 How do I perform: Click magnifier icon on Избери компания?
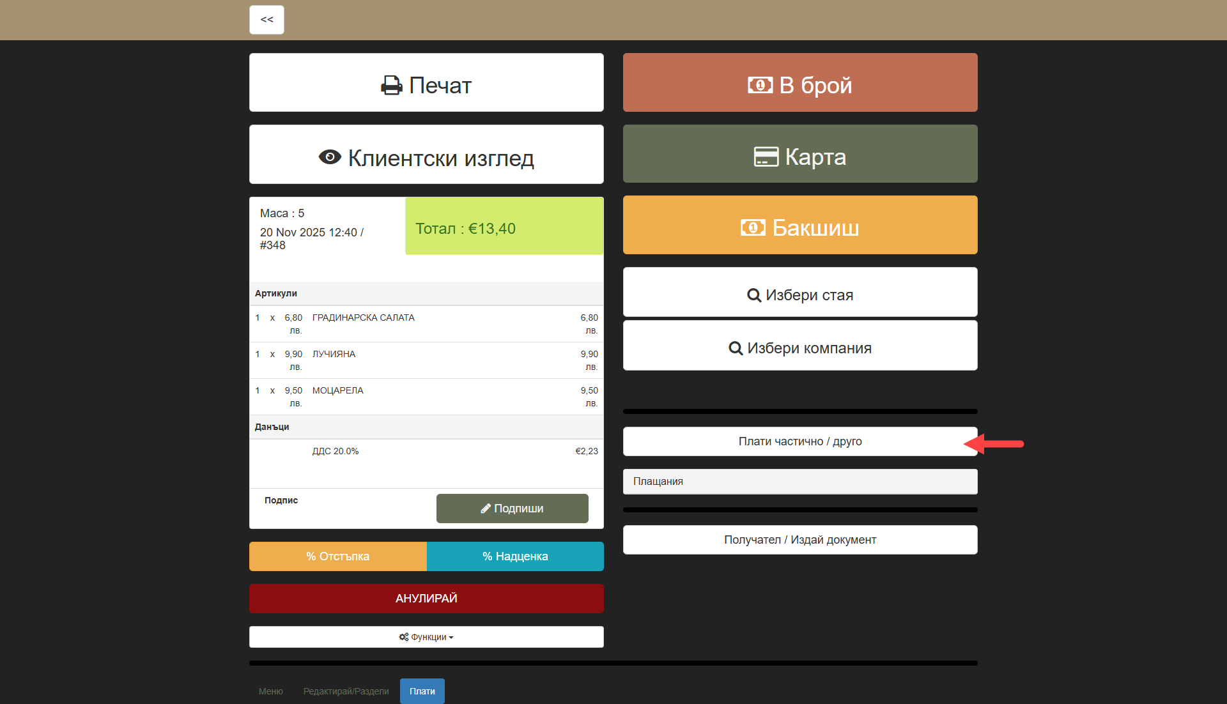click(736, 348)
